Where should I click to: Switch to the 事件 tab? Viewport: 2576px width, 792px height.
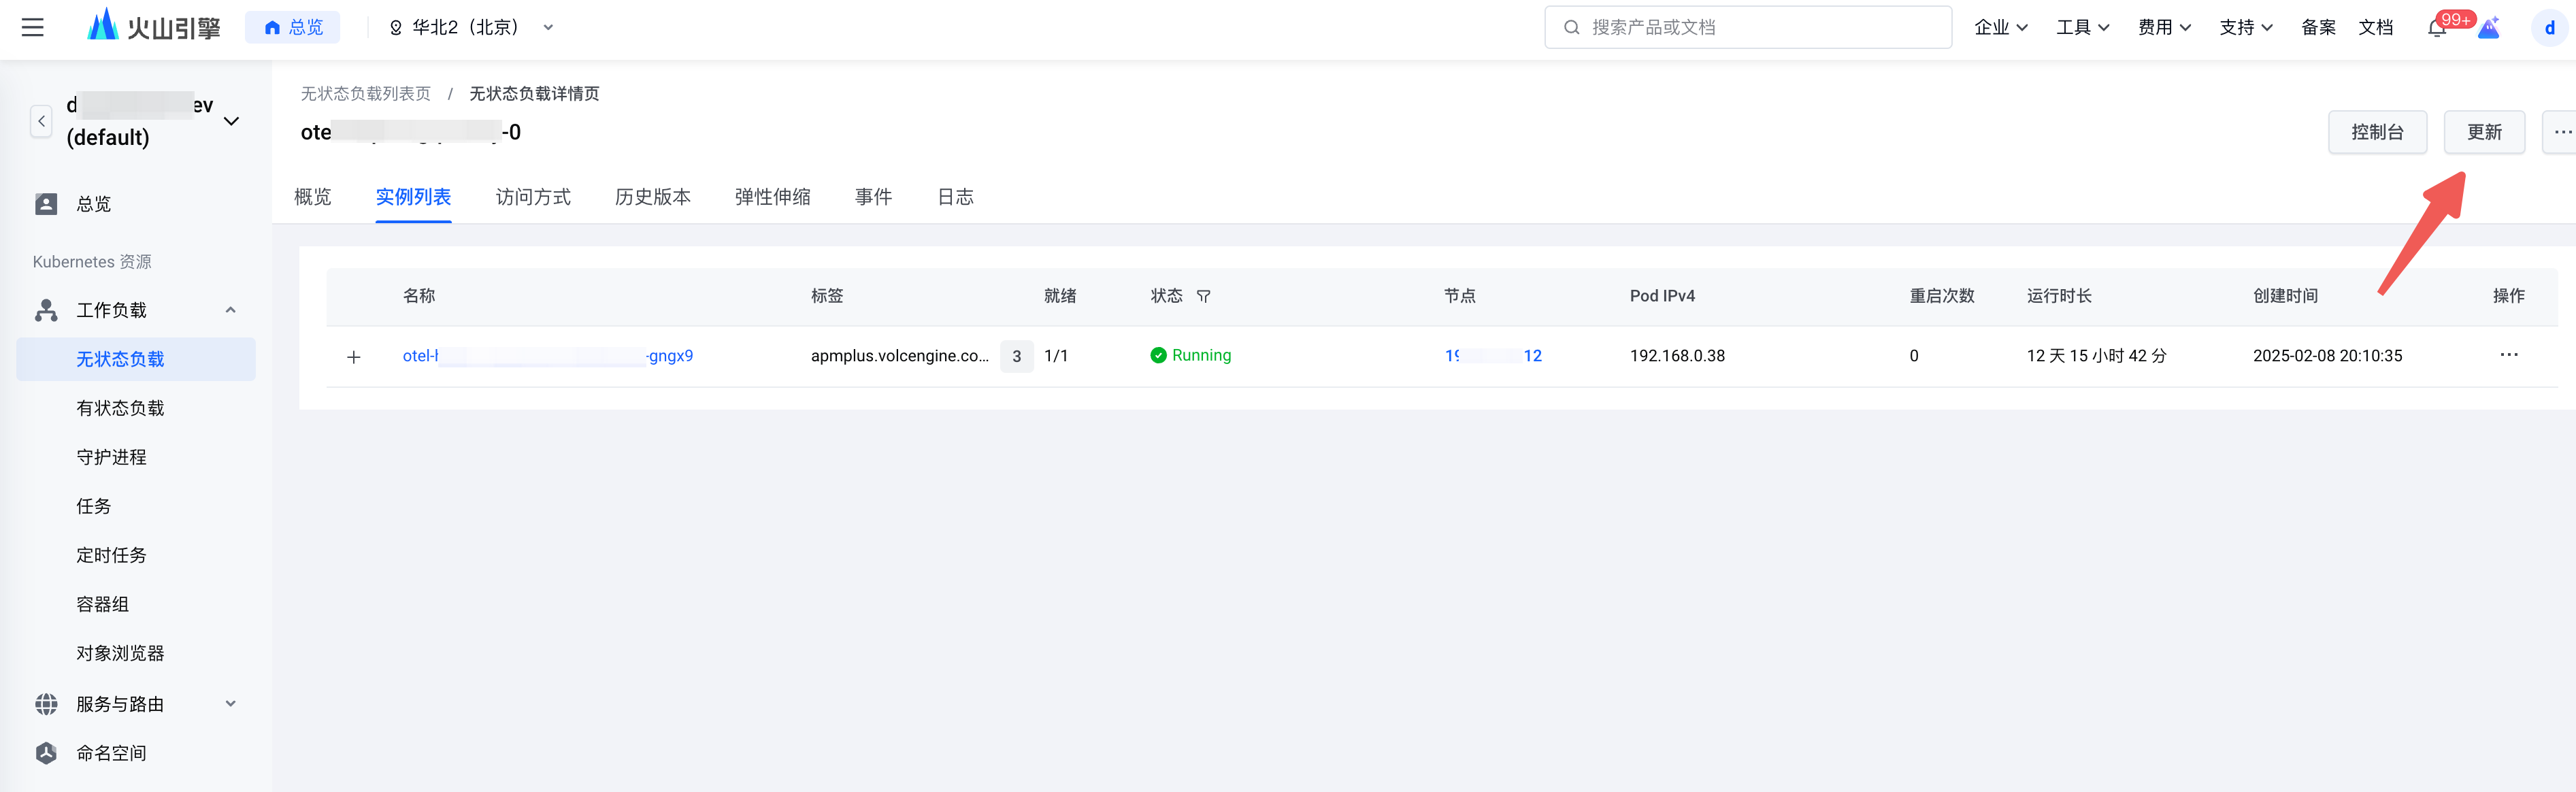[x=873, y=197]
